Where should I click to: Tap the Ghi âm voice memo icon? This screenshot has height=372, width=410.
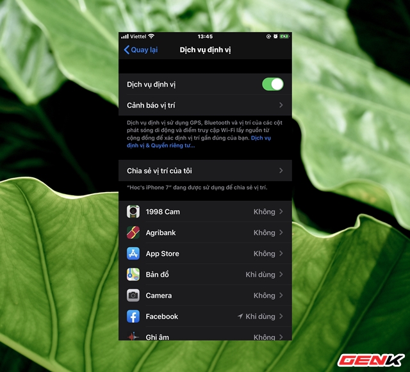(133, 336)
